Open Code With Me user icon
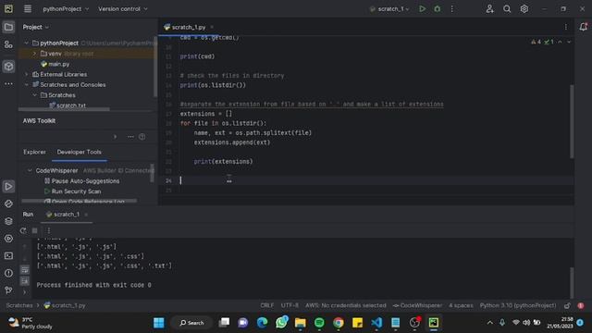This screenshot has height=333, width=592. [x=489, y=8]
